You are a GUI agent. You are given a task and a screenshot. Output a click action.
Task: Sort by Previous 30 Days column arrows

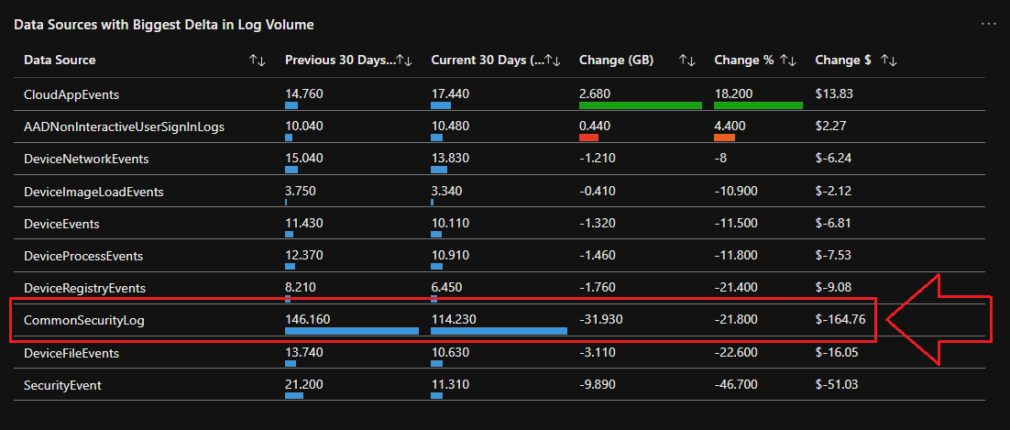403,61
